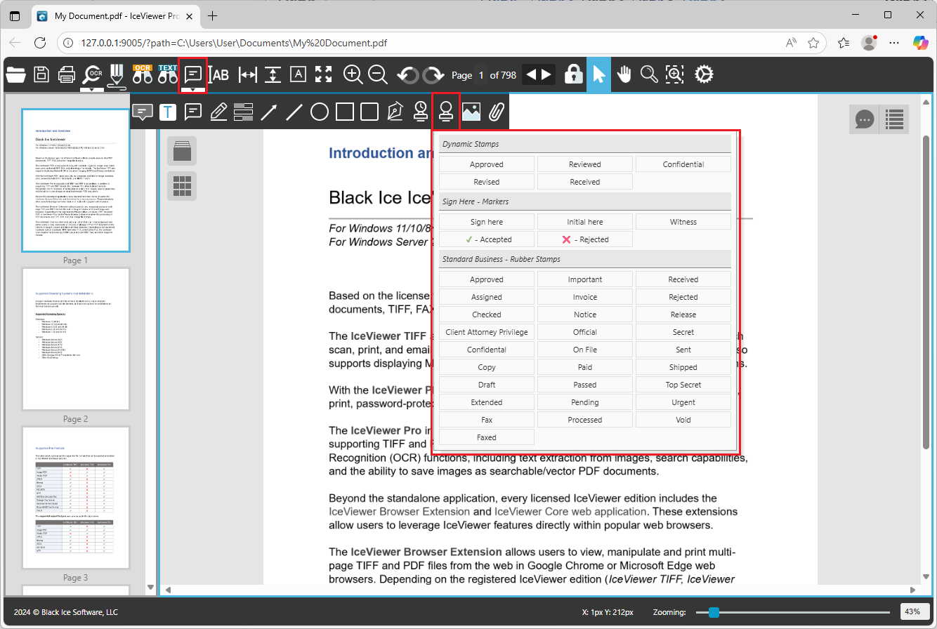Click the TEXT binoculars search icon
This screenshot has height=629, width=937.
coord(167,74)
